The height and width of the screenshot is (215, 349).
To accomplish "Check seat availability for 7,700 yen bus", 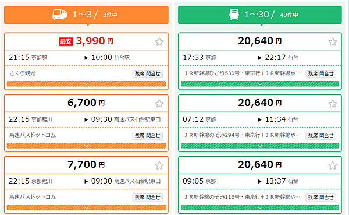I will click(x=148, y=197).
